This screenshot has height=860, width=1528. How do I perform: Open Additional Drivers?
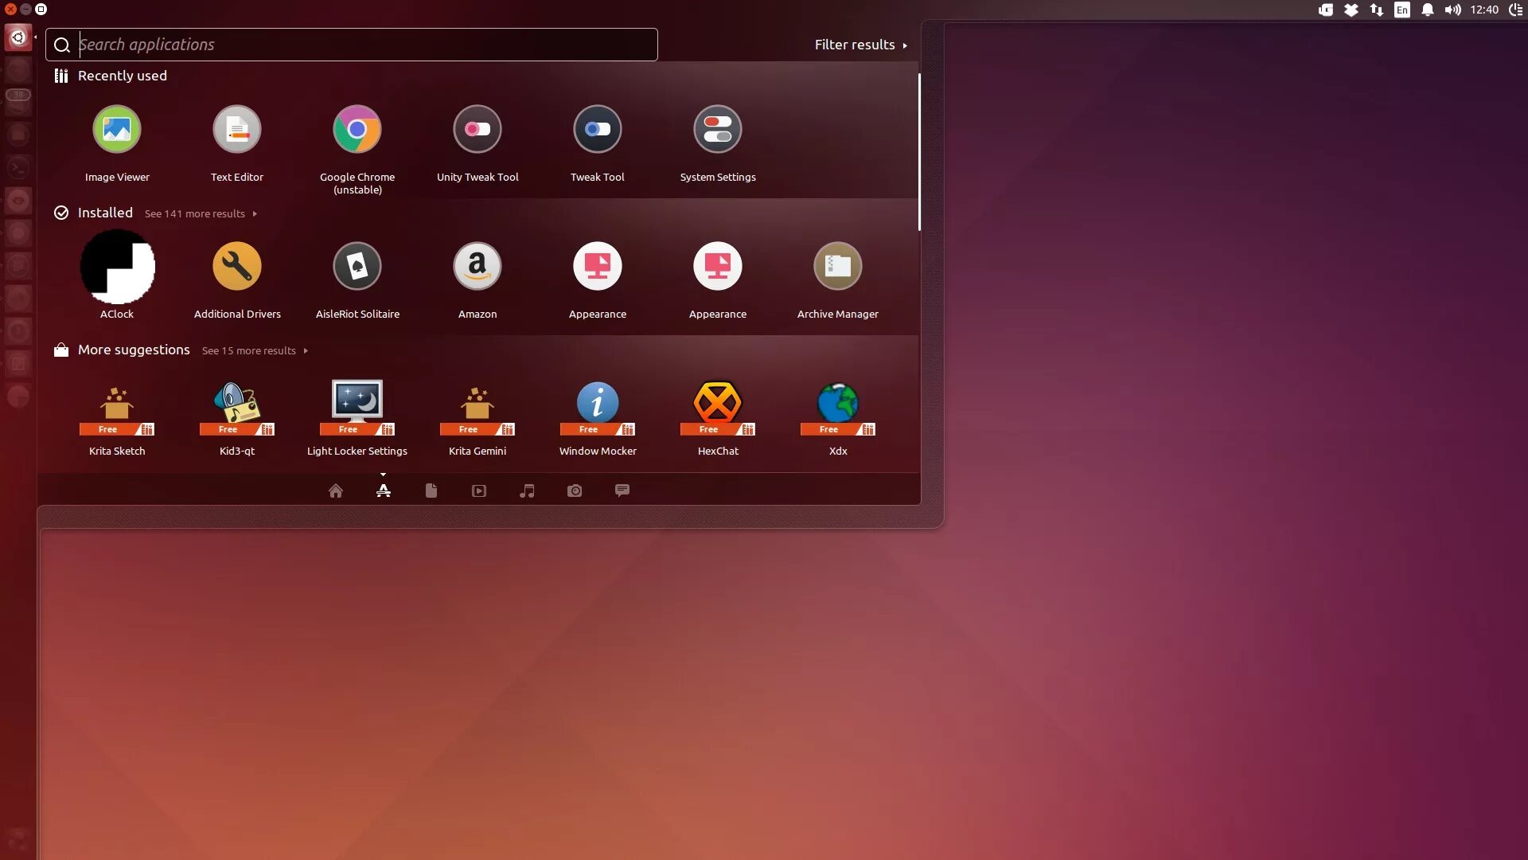[237, 267]
